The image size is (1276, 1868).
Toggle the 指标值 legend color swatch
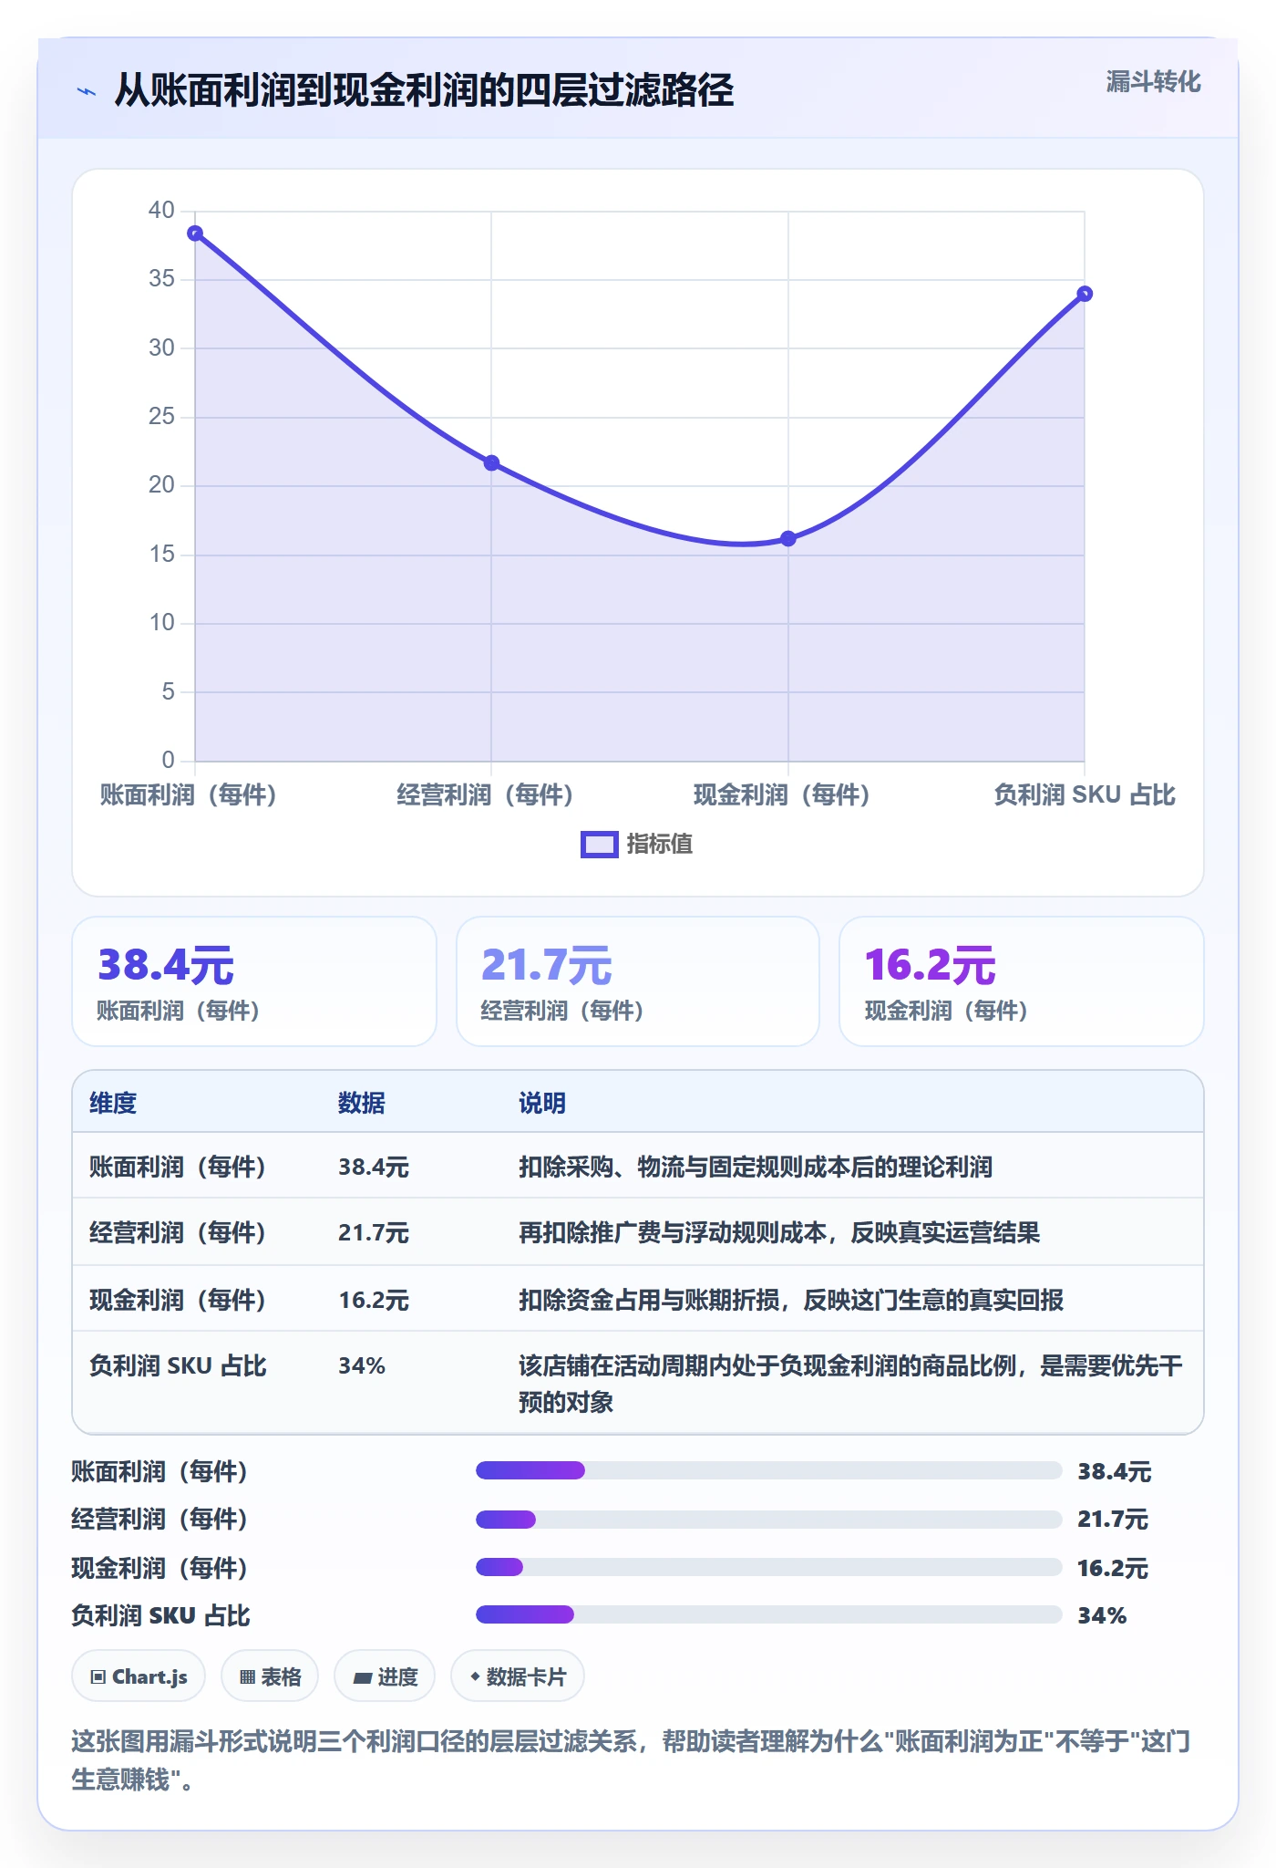(600, 845)
